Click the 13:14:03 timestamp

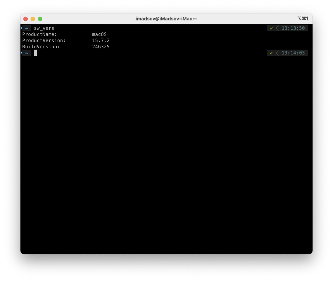[293, 53]
